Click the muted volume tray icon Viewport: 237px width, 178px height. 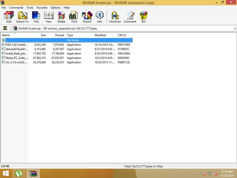(215, 174)
